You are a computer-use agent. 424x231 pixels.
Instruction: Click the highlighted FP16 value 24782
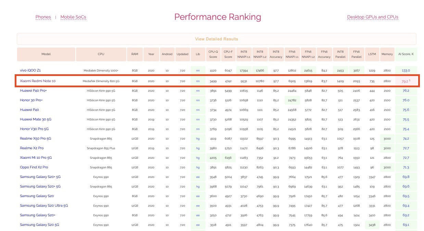292,100
